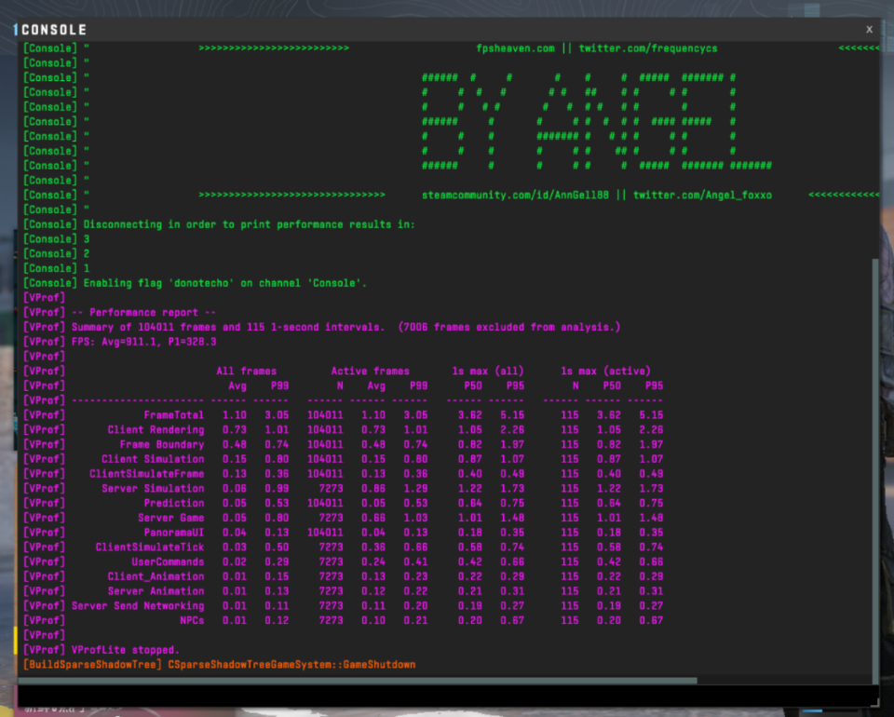
Task: Click FrameTotal's 5.15 value under 1s max (all)
Action: (x=512, y=415)
